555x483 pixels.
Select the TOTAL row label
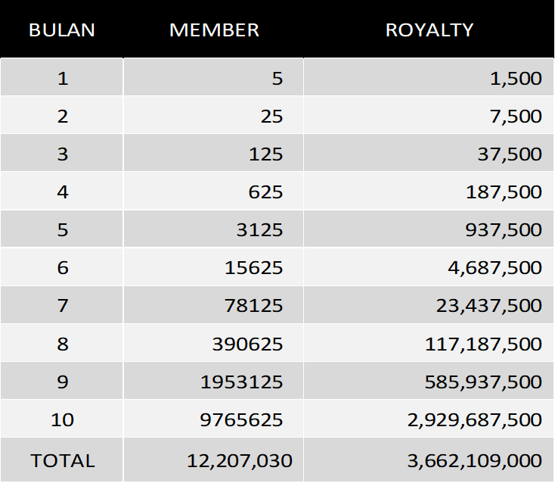click(62, 460)
